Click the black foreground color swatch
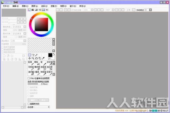Screen dimensions: 170x113 [x=50, y=55]
